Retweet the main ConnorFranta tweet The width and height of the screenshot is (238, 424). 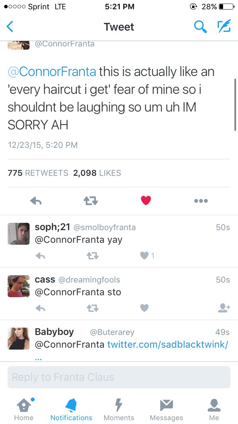91,201
